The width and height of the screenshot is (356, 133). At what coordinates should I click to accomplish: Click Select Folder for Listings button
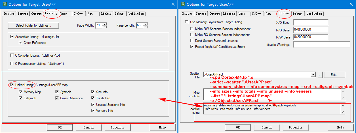[33, 25]
